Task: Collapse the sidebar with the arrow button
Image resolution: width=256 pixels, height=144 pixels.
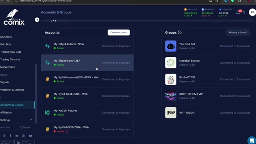Action: (x=37, y=20)
